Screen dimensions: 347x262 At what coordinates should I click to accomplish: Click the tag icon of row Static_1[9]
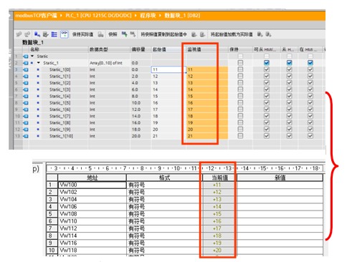(x=26, y=130)
